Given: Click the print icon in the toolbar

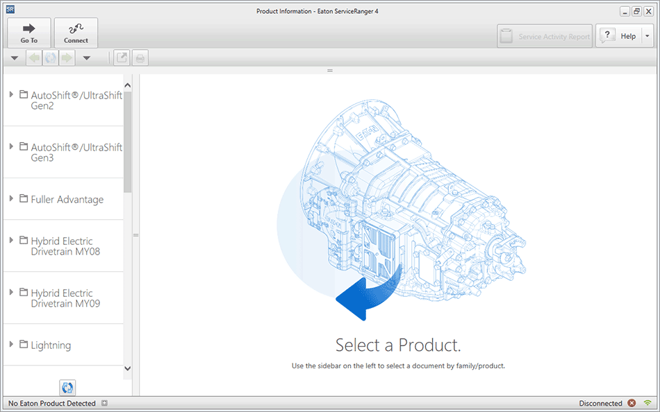Looking at the screenshot, I should click(140, 58).
